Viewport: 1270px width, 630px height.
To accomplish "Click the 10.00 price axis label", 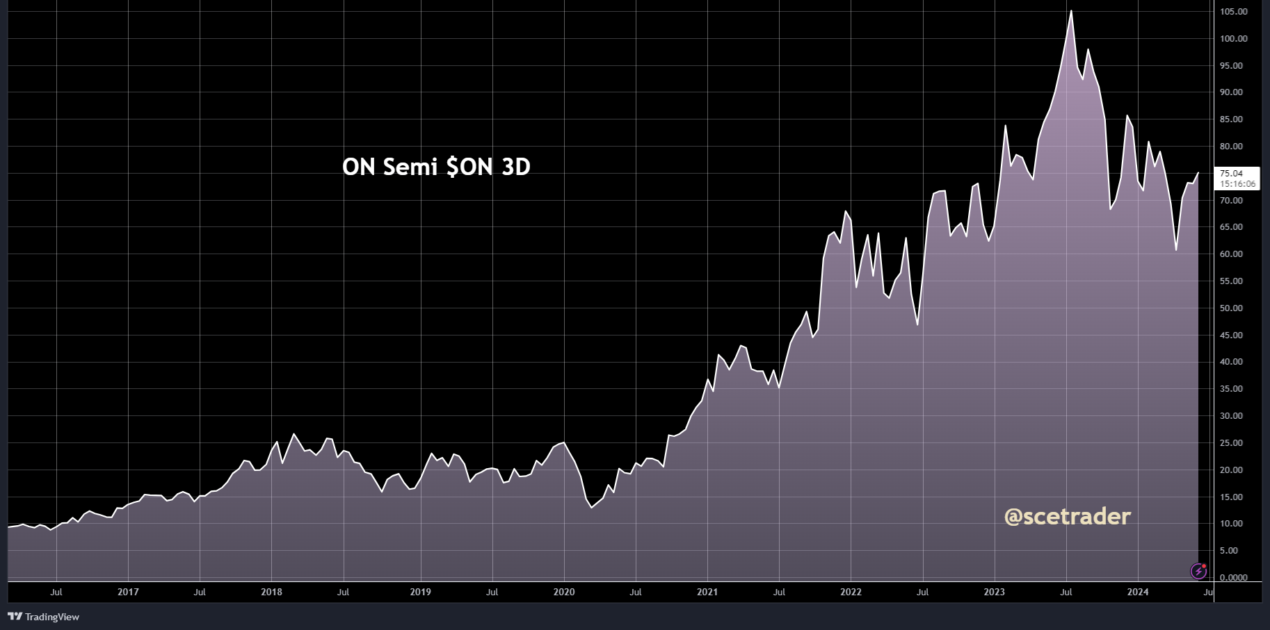I will click(x=1232, y=524).
